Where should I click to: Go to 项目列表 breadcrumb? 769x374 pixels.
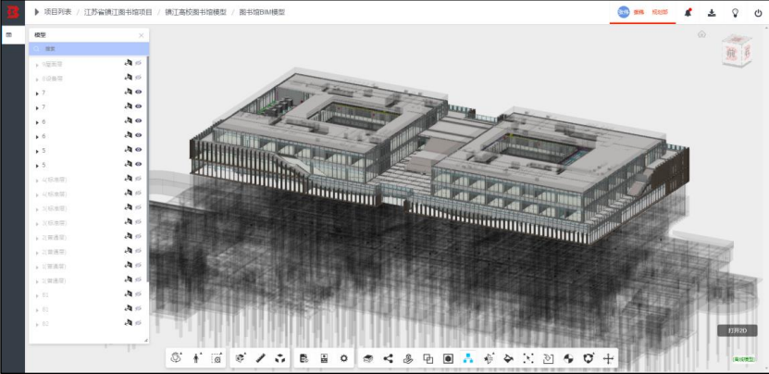click(58, 12)
